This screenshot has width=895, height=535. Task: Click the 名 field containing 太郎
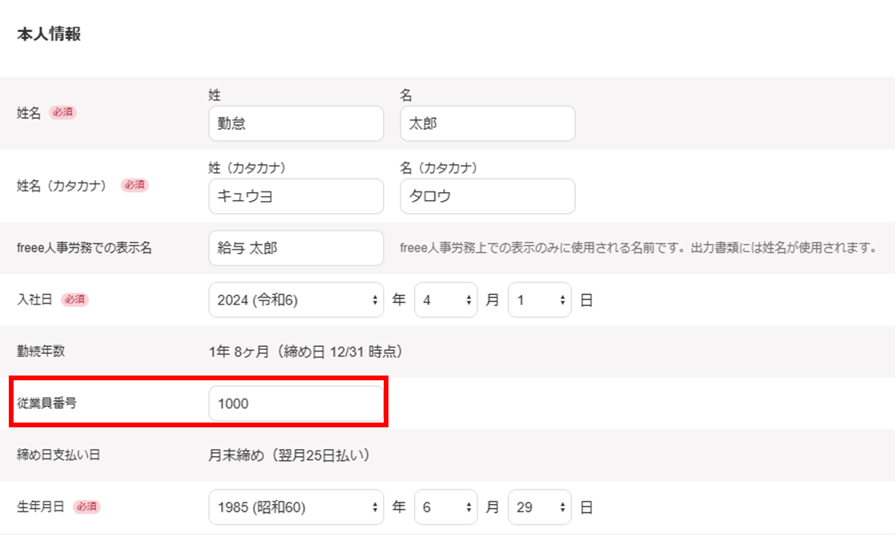[x=487, y=124]
